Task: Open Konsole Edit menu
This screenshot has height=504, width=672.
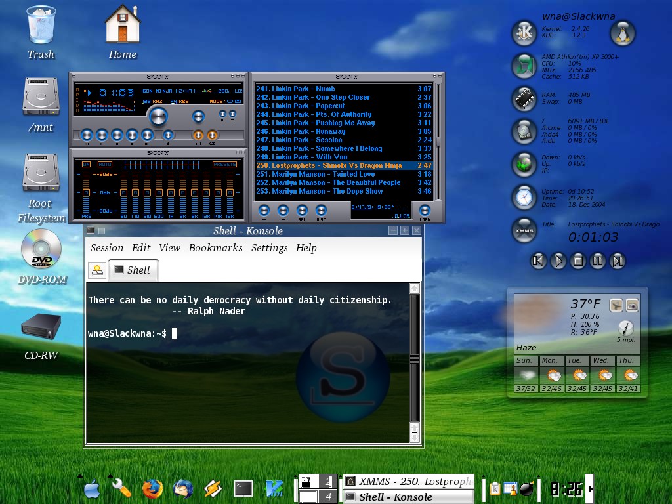Action: point(141,248)
